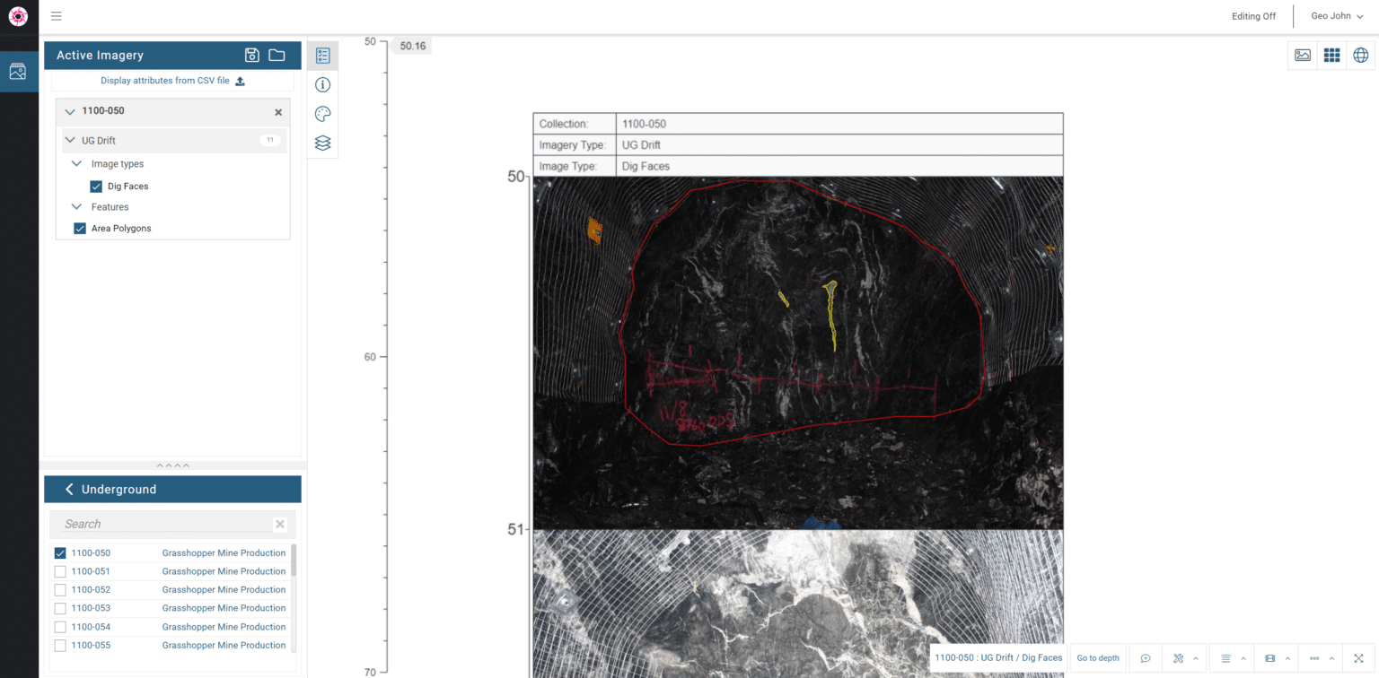Check the box for collection 1100-052

[x=60, y=590]
